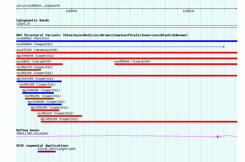Image resolution: width=245 pixels, height=162 pixels.
Task: Click the nsv561085 (Cooper2011) red bar
Action: (x=35, y=87)
